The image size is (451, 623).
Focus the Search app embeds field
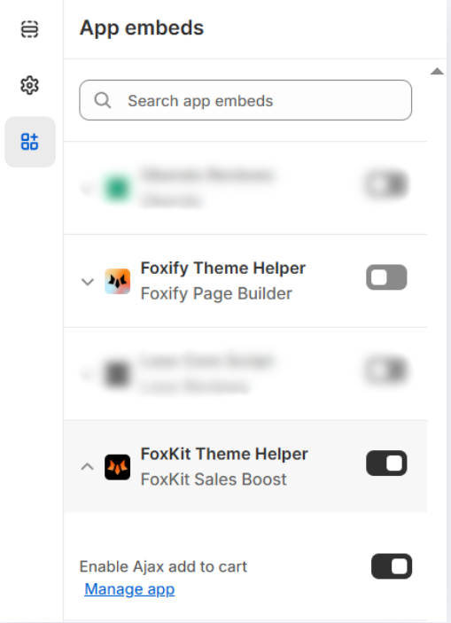tap(245, 100)
